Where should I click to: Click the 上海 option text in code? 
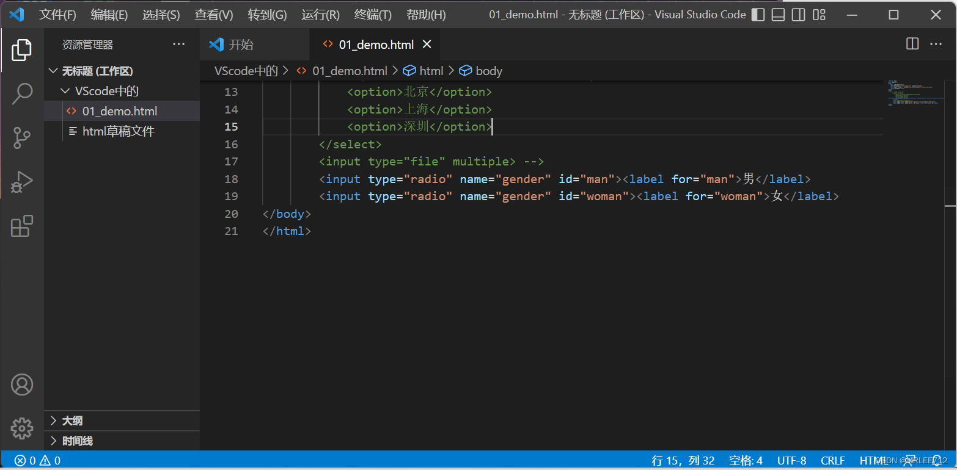pos(416,109)
